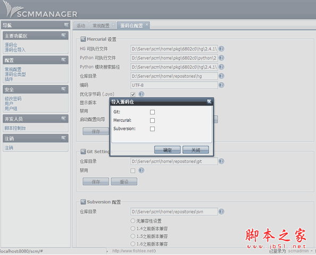Show help for Subversion 仓库目录
Image resolution: width=316 pixels, height=255 pixels.
[221, 211]
